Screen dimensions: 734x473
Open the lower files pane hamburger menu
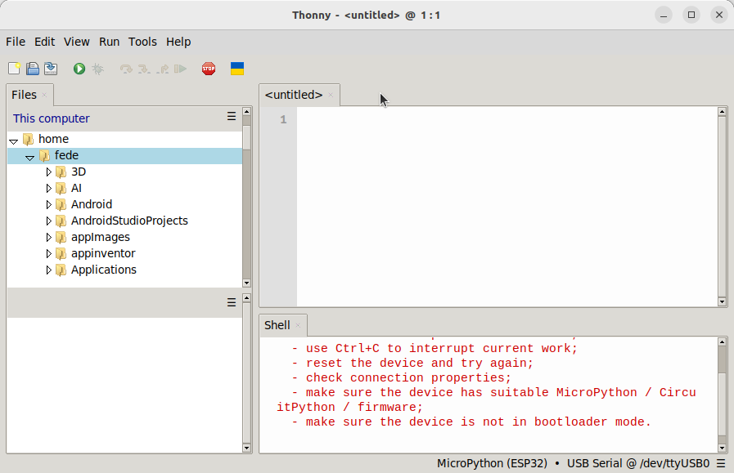(x=232, y=302)
